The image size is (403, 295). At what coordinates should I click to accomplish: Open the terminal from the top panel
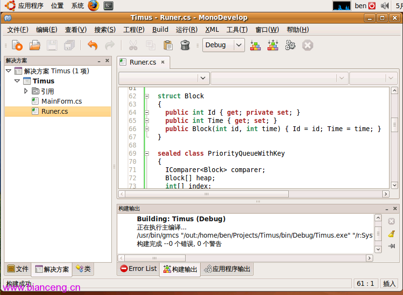(x=108, y=6)
